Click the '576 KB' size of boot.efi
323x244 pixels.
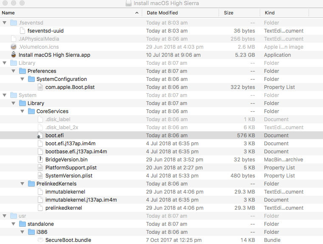[x=246, y=136]
